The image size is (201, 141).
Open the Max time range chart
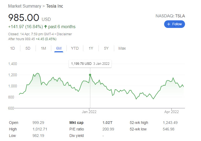pyautogui.click(x=122, y=48)
